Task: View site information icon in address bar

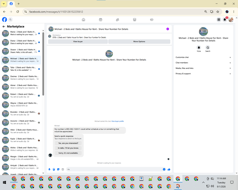Action: [x=26, y=12]
